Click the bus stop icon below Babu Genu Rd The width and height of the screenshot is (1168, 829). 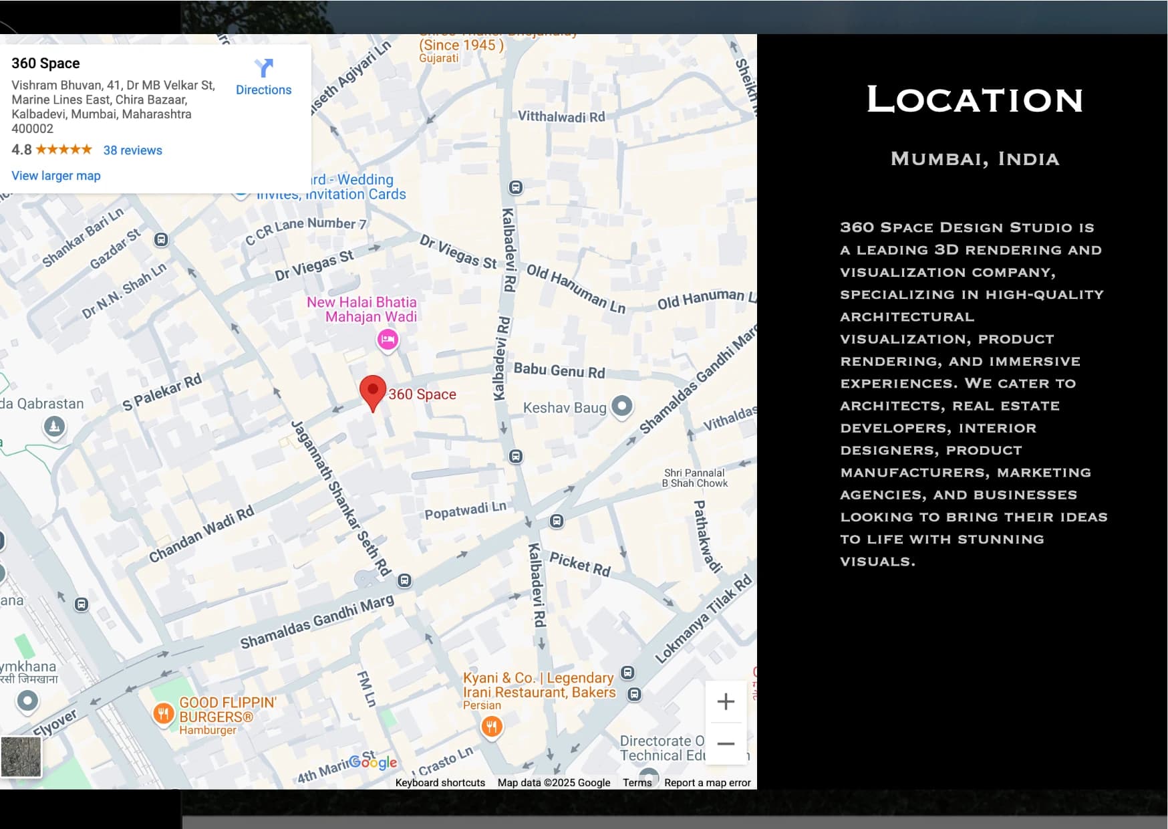click(516, 457)
